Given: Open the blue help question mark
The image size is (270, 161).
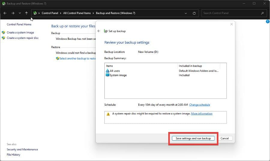Looking at the screenshot, I should point(268,22).
